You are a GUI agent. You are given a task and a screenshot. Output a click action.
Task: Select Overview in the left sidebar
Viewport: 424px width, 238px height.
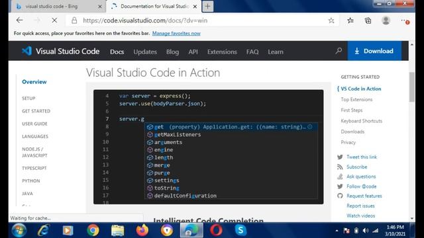tap(34, 82)
